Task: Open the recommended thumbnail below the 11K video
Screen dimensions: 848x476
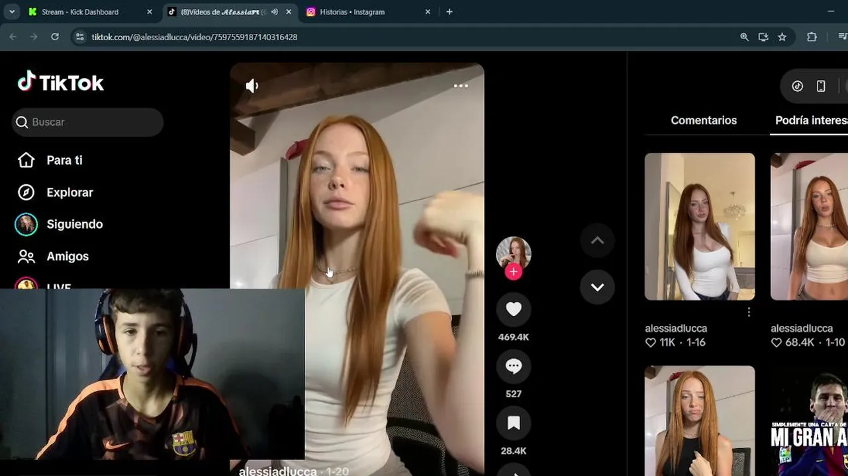Action: pos(700,420)
